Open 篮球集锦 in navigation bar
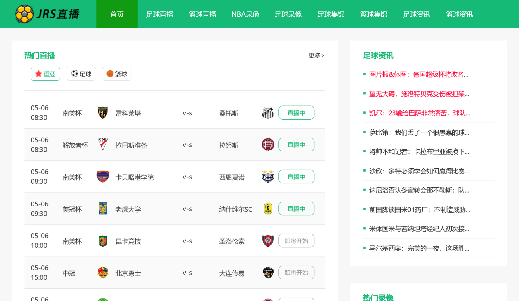Viewport: 519px width, 301px height. (374, 14)
